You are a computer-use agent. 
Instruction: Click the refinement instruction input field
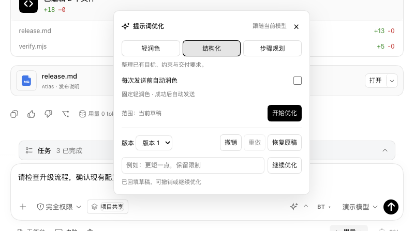click(x=193, y=165)
